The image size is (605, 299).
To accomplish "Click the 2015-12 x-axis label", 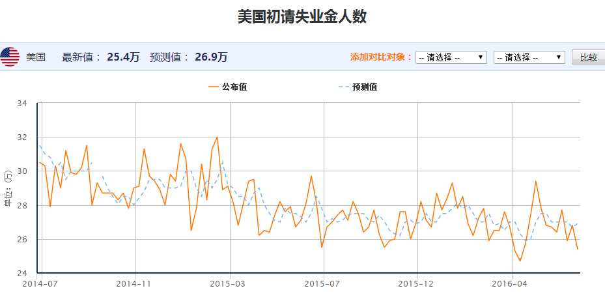I will coord(415,284).
